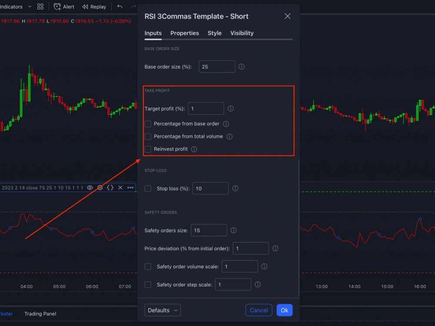435x326 pixels.
Task: Focus the Price deviation field
Action: pyautogui.click(x=251, y=248)
